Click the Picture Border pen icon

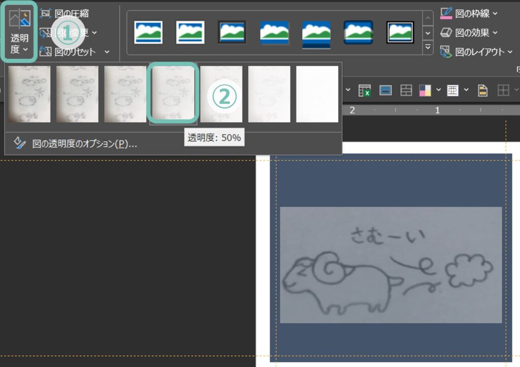pyautogui.click(x=446, y=13)
